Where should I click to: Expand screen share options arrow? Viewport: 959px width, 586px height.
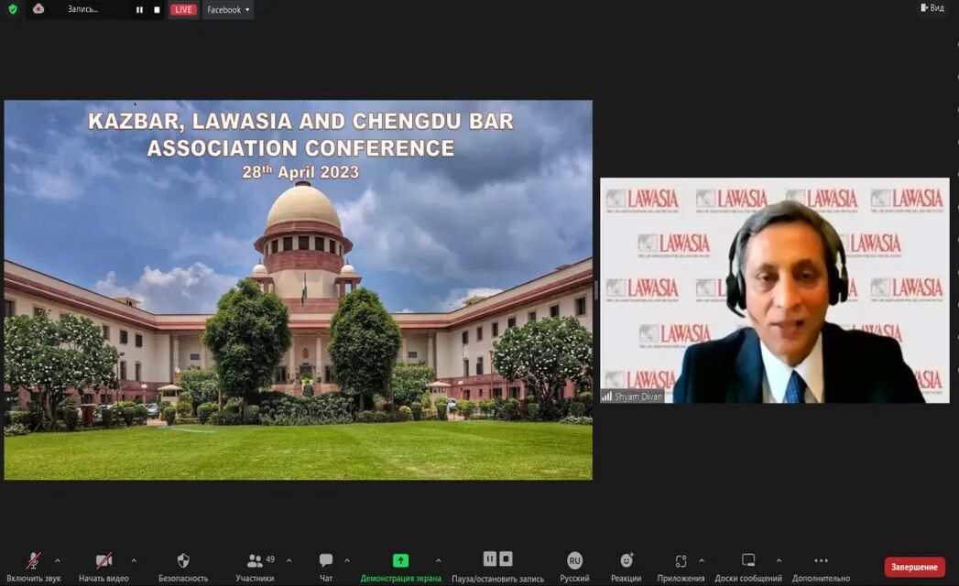pos(439,560)
